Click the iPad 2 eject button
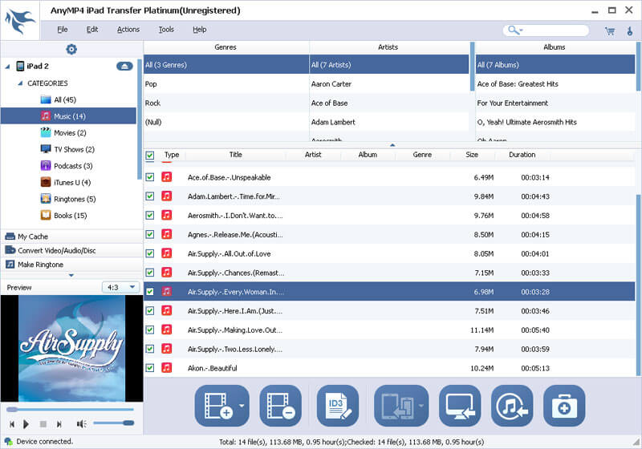This screenshot has height=449, width=642. [x=124, y=67]
